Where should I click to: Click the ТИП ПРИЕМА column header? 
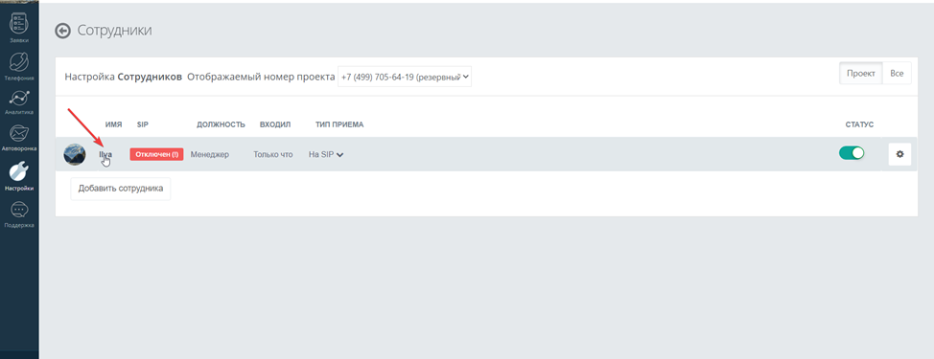pos(339,124)
